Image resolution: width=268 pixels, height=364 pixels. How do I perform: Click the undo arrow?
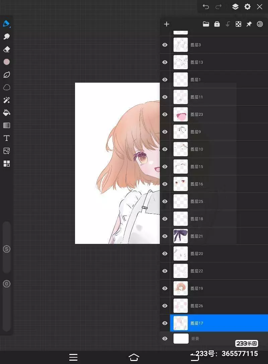coord(206,6)
